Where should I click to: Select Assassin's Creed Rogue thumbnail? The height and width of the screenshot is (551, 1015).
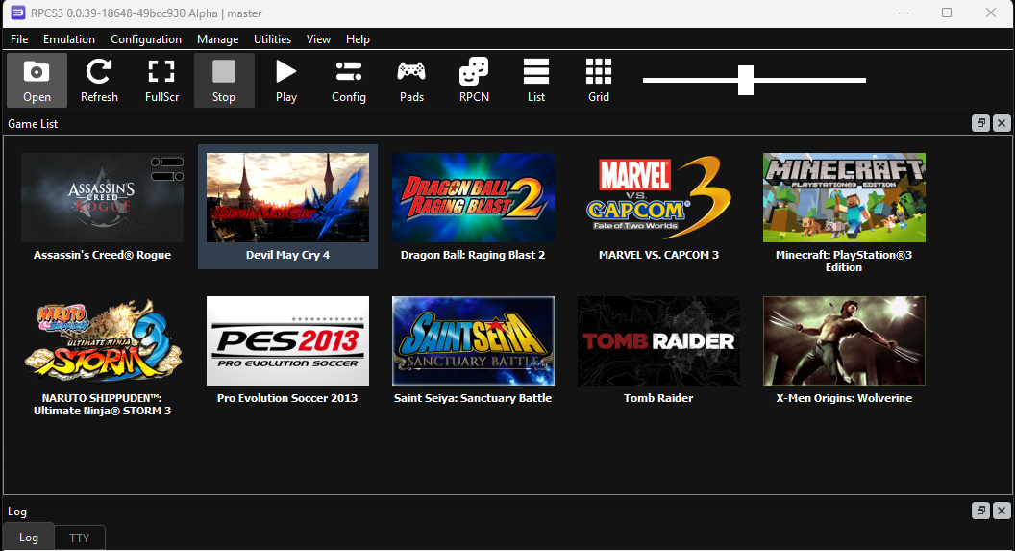tap(102, 197)
